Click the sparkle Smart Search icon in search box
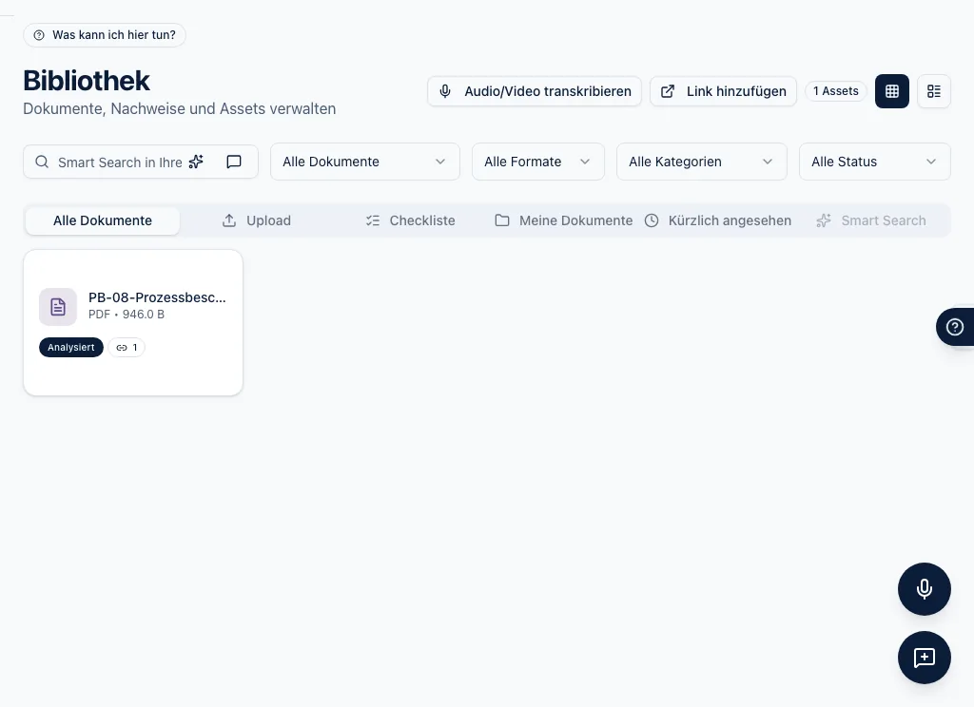The width and height of the screenshot is (974, 707). coord(196,162)
